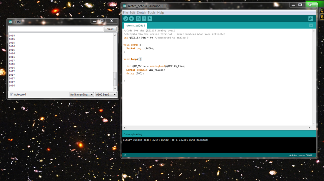324x181 pixels.
Task: Click the Save sketch down-arrow icon
Action: tap(150, 19)
